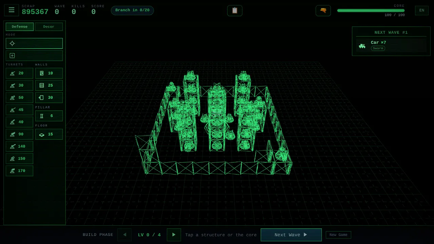Click the Swarm tag
The height and width of the screenshot is (244, 434).
tap(378, 48)
